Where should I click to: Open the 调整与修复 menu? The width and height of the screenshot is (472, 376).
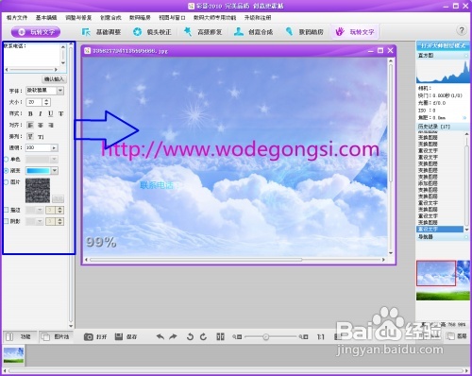[78, 18]
